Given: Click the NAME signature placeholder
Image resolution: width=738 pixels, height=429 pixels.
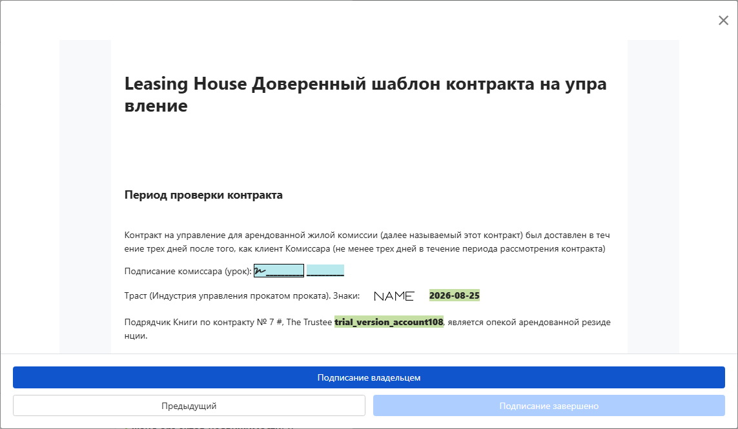Looking at the screenshot, I should pyautogui.click(x=394, y=296).
